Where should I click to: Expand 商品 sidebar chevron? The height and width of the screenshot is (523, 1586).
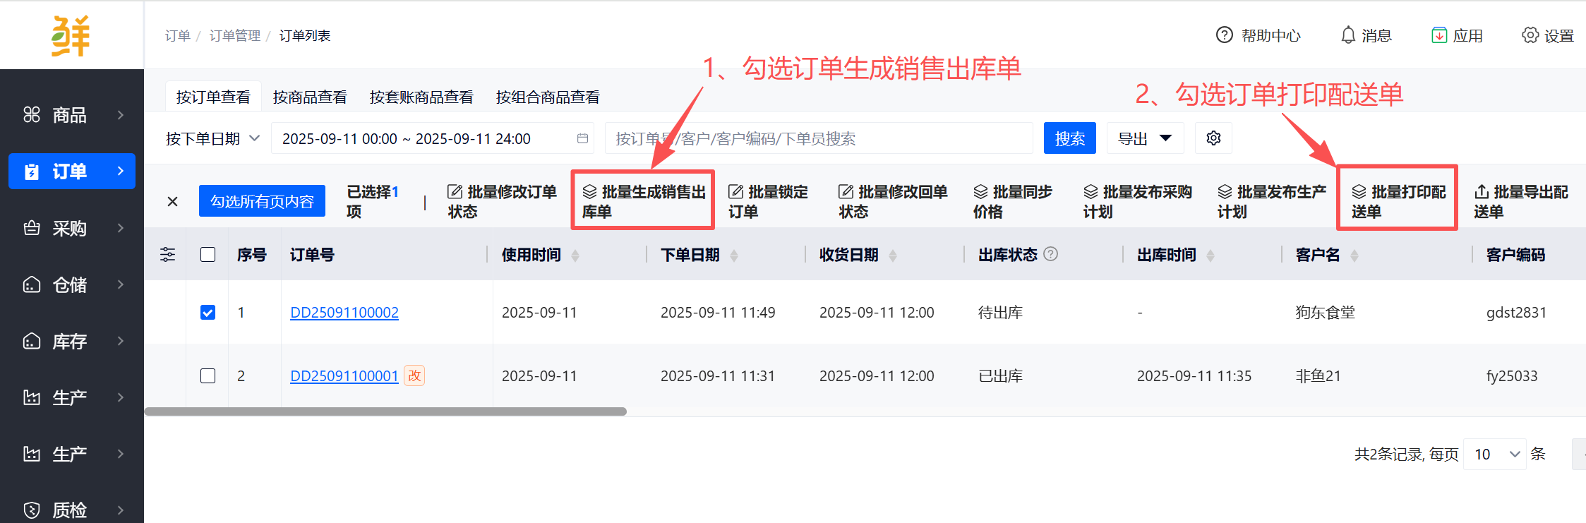(121, 114)
